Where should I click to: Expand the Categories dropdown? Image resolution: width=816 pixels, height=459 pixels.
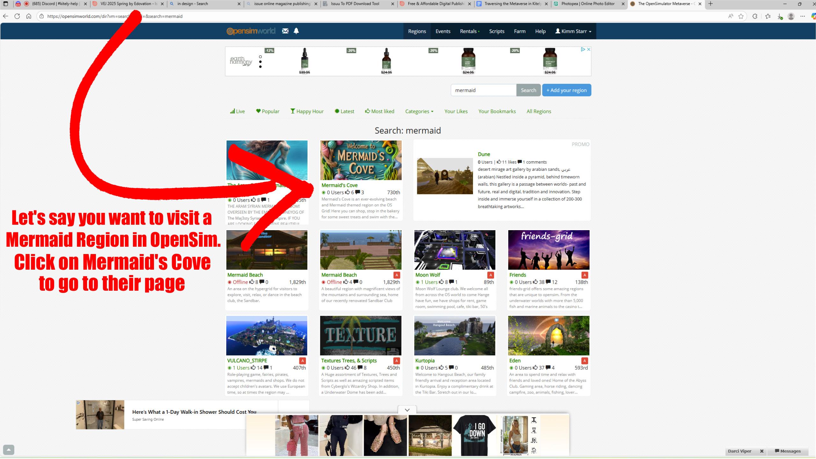pos(419,111)
